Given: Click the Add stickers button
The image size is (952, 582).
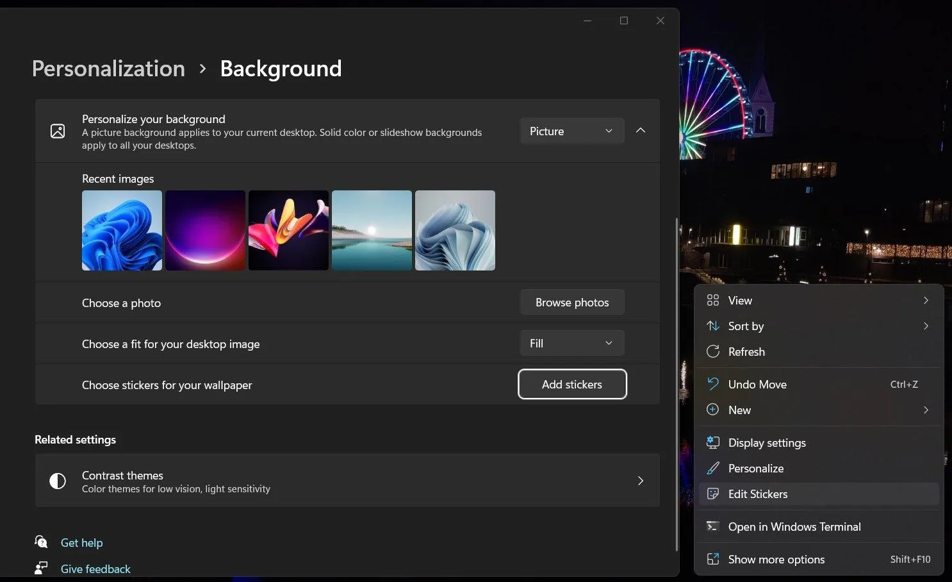Looking at the screenshot, I should tap(571, 384).
